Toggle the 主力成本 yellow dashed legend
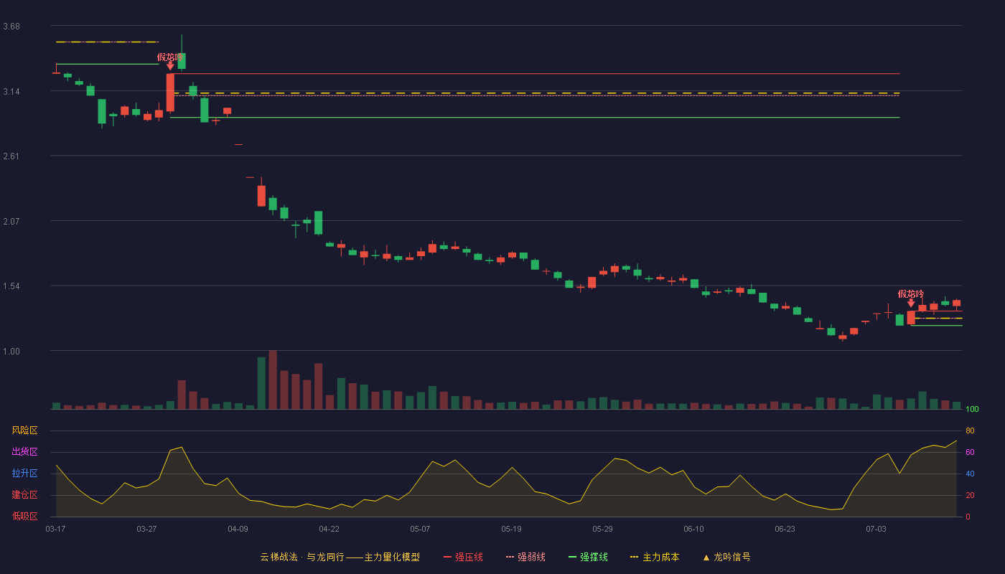Image resolution: width=1005 pixels, height=574 pixels. click(x=655, y=557)
